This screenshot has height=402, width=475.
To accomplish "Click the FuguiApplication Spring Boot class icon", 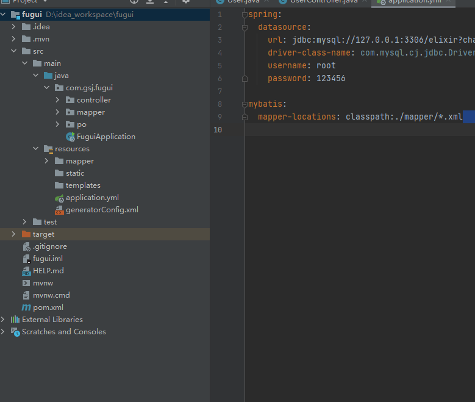I will coord(70,137).
